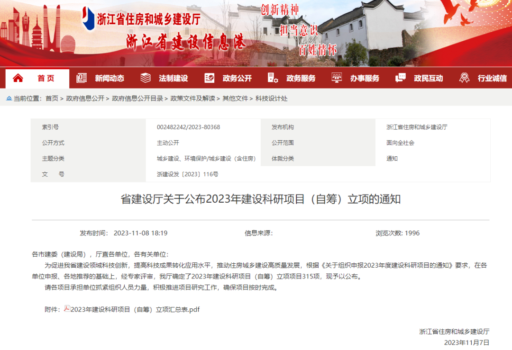Click the badge icon beside 行业诚信

[464, 78]
